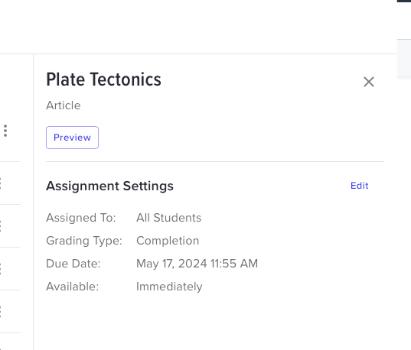The width and height of the screenshot is (411, 350).
Task: Select the Plate Tectonics title text
Action: click(103, 79)
